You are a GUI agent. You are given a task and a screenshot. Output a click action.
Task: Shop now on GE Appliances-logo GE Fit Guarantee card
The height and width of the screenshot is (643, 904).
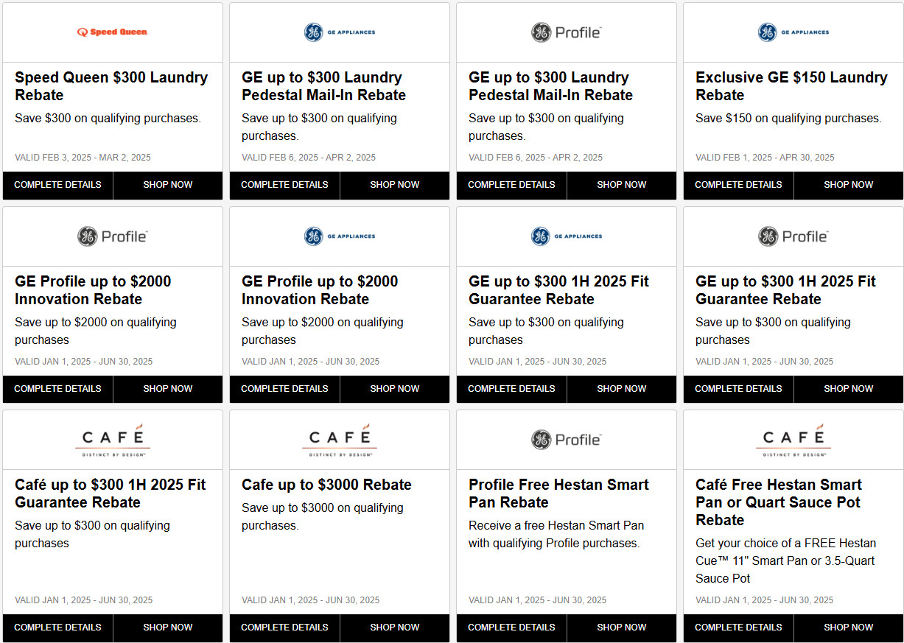[x=622, y=389]
